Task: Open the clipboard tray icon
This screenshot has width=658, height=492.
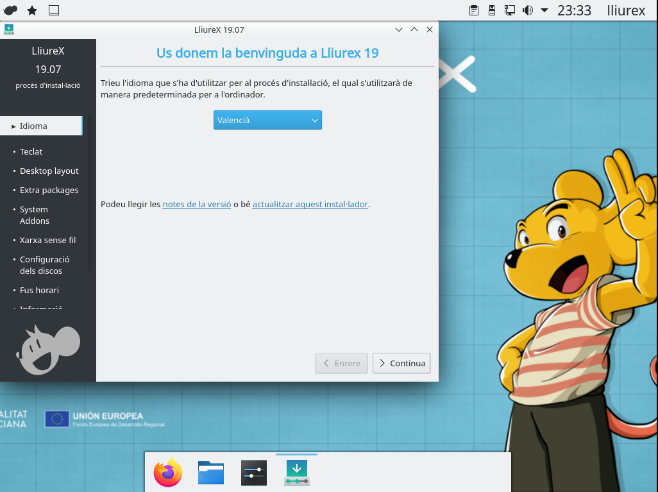Action: 474,10
